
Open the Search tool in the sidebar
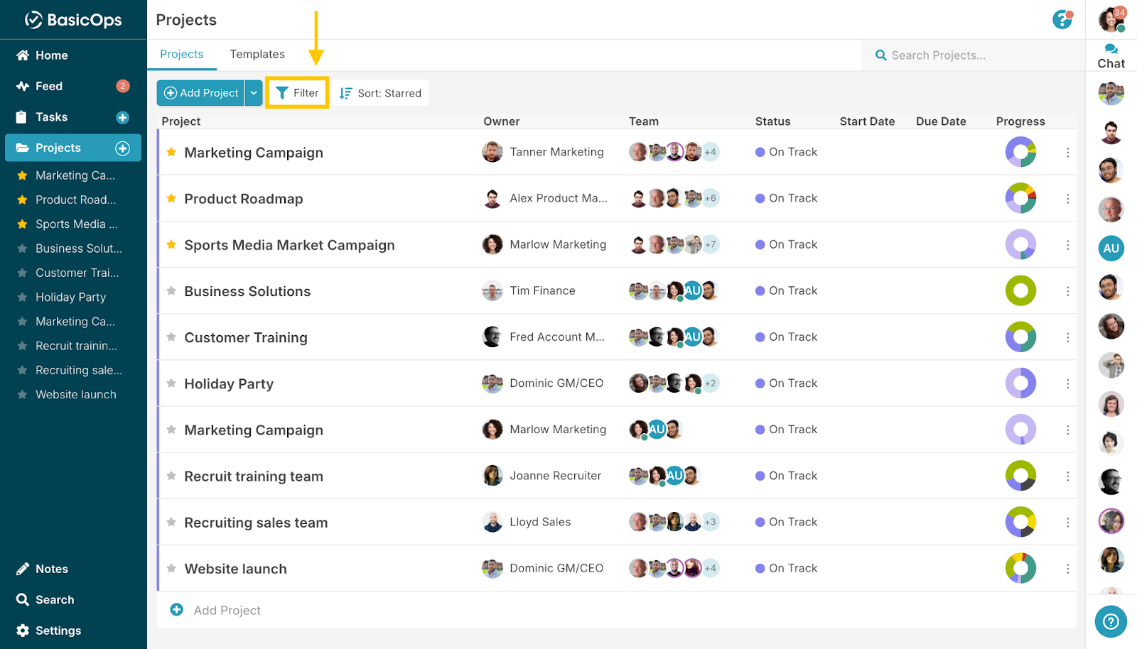[55, 599]
